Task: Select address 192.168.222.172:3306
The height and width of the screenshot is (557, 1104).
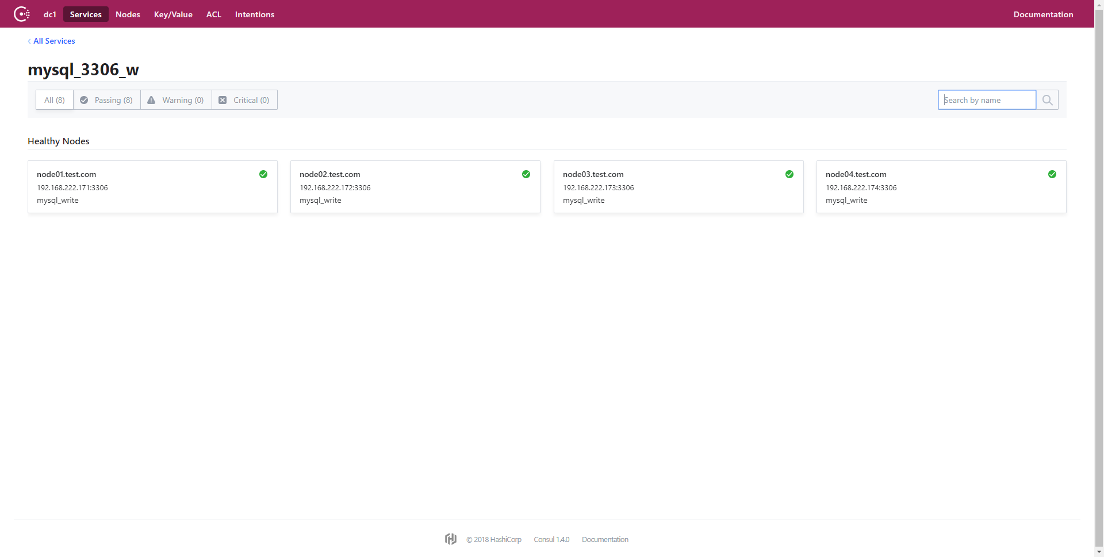Action: click(x=335, y=188)
